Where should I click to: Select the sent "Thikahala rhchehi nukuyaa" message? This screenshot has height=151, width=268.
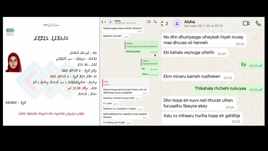click(220, 88)
